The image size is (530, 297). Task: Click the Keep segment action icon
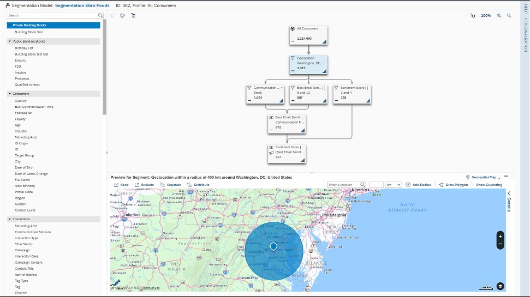pos(116,185)
